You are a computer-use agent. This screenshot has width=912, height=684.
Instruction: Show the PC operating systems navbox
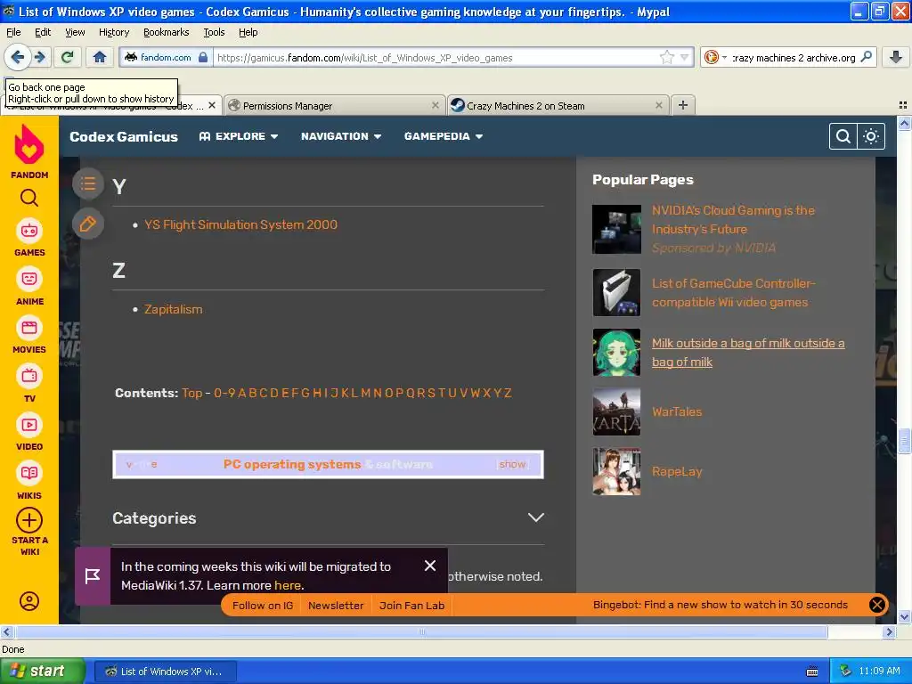point(512,464)
